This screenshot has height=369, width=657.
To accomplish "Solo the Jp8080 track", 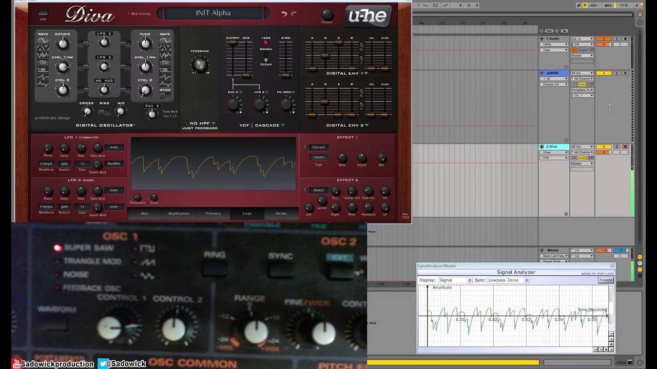I will coord(617,73).
